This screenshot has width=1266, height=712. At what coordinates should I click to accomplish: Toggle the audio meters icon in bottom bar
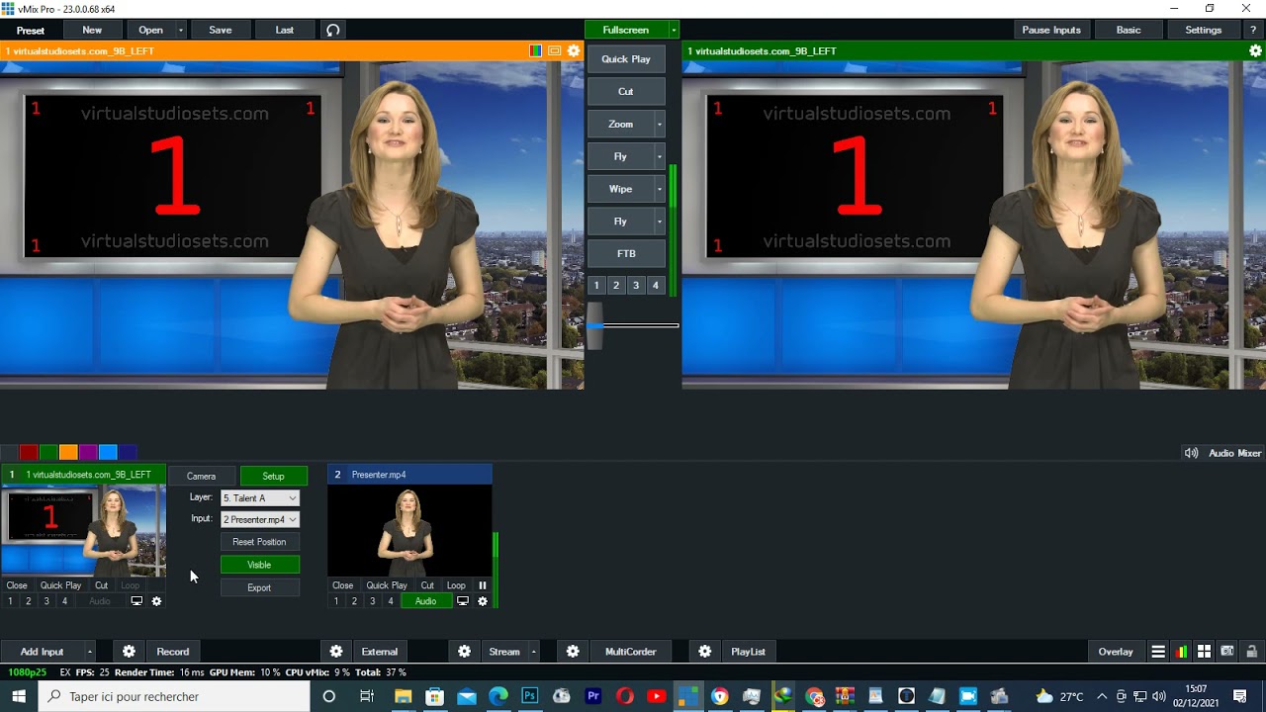pos(1181,652)
